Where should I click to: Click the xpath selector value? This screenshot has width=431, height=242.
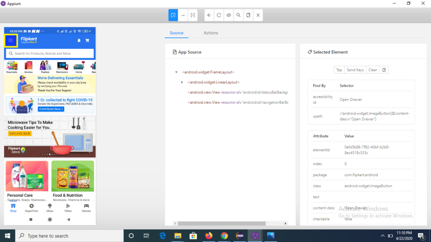pyautogui.click(x=374, y=116)
